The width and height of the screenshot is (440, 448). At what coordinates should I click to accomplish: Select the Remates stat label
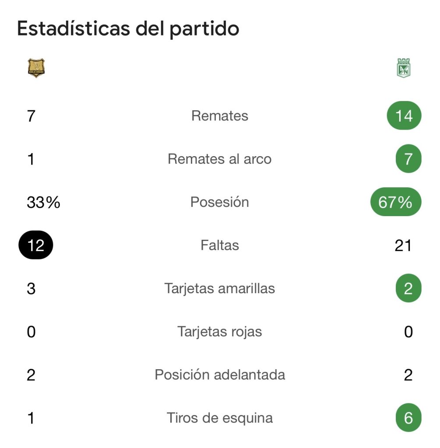(x=220, y=116)
